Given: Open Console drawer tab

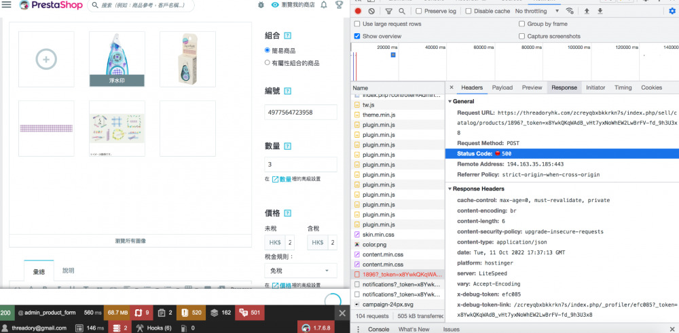Looking at the screenshot, I should click(378, 329).
